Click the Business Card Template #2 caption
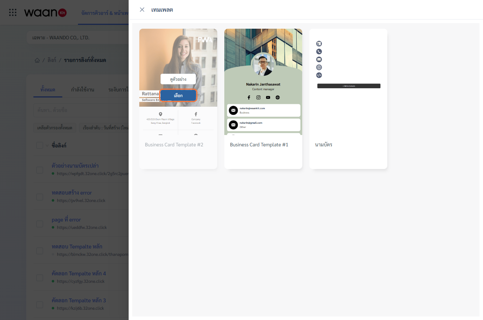 coord(174,145)
